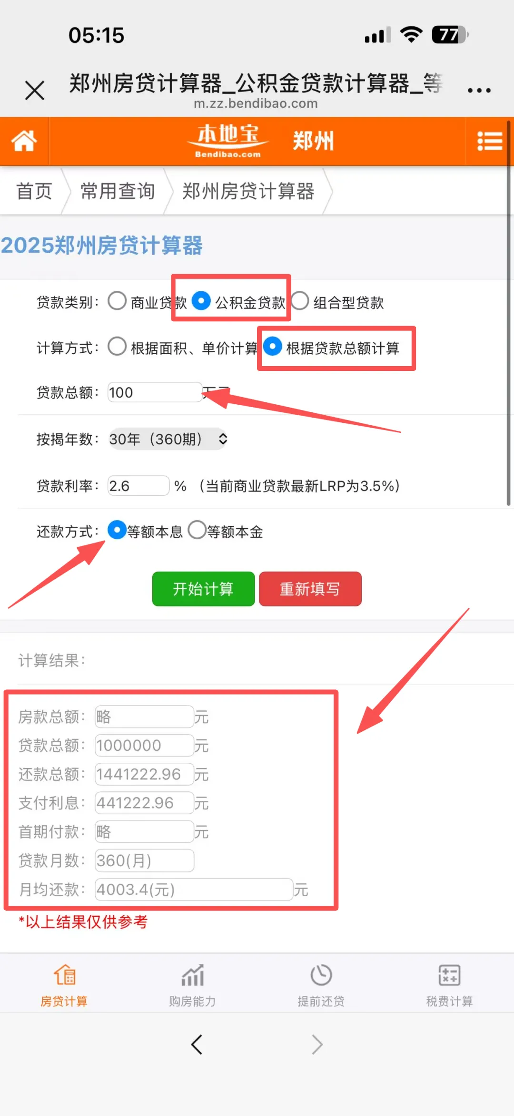Go back with the left arrow

[197, 1044]
